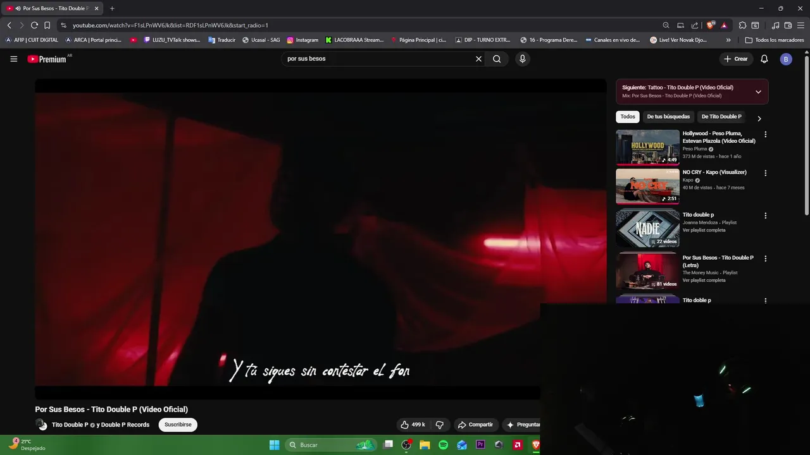This screenshot has height=455, width=810.
Task: Go back with the browser back arrow
Action: coord(9,25)
